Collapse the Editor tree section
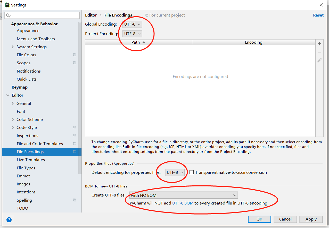 point(8,95)
